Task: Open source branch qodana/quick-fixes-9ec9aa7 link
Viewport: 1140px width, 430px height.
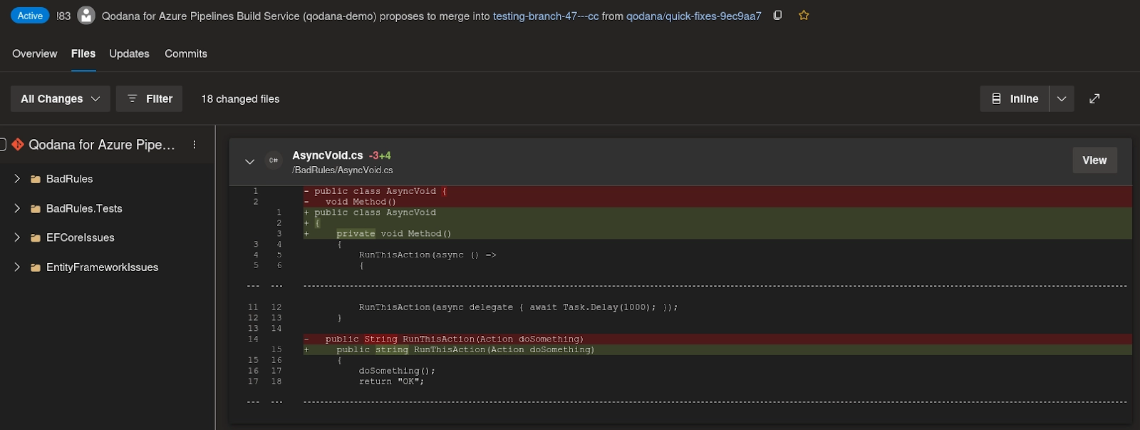Action: (x=694, y=16)
